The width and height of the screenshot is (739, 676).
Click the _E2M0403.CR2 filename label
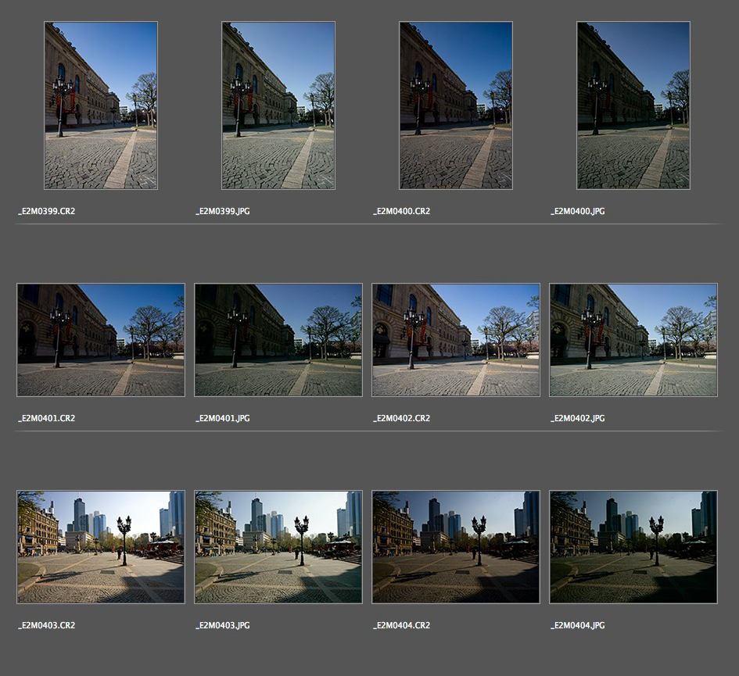[47, 626]
